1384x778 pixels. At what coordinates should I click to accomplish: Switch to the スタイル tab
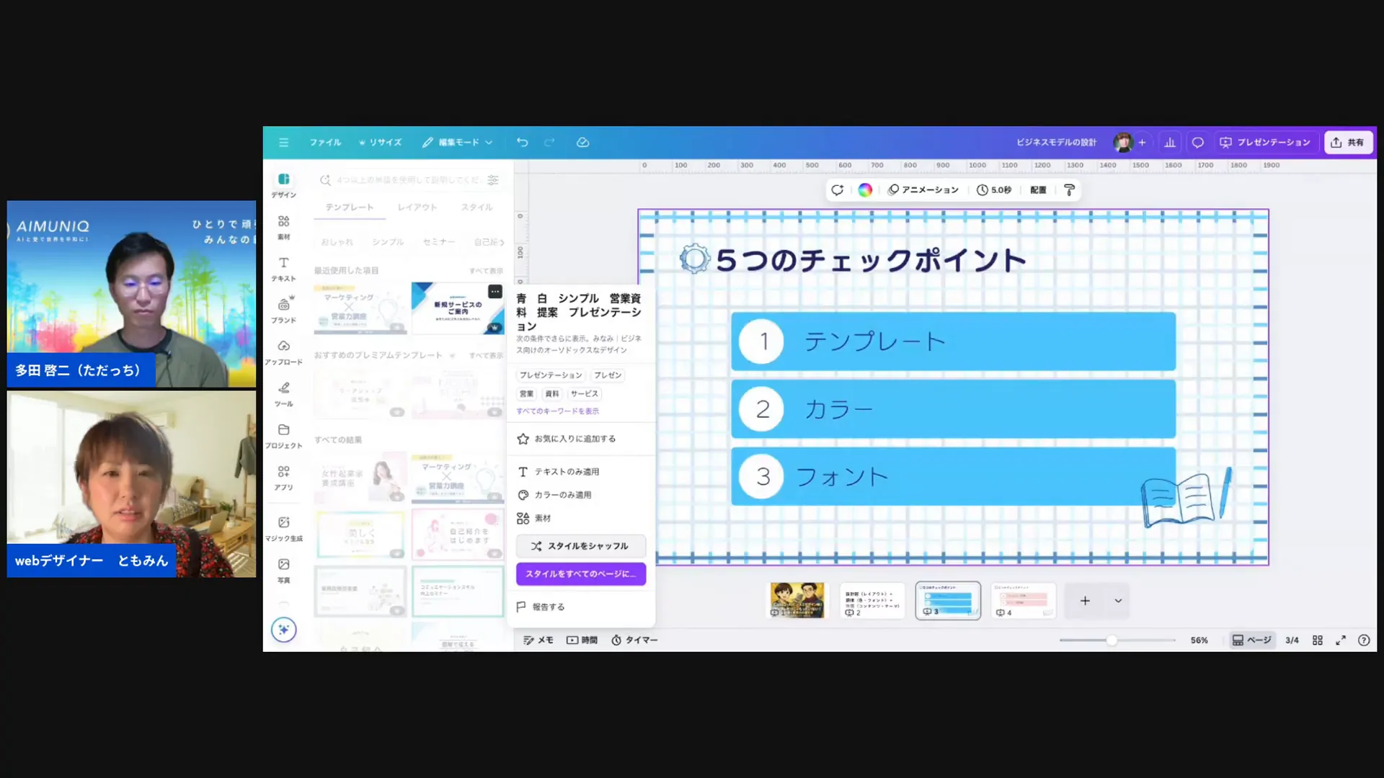pos(476,207)
